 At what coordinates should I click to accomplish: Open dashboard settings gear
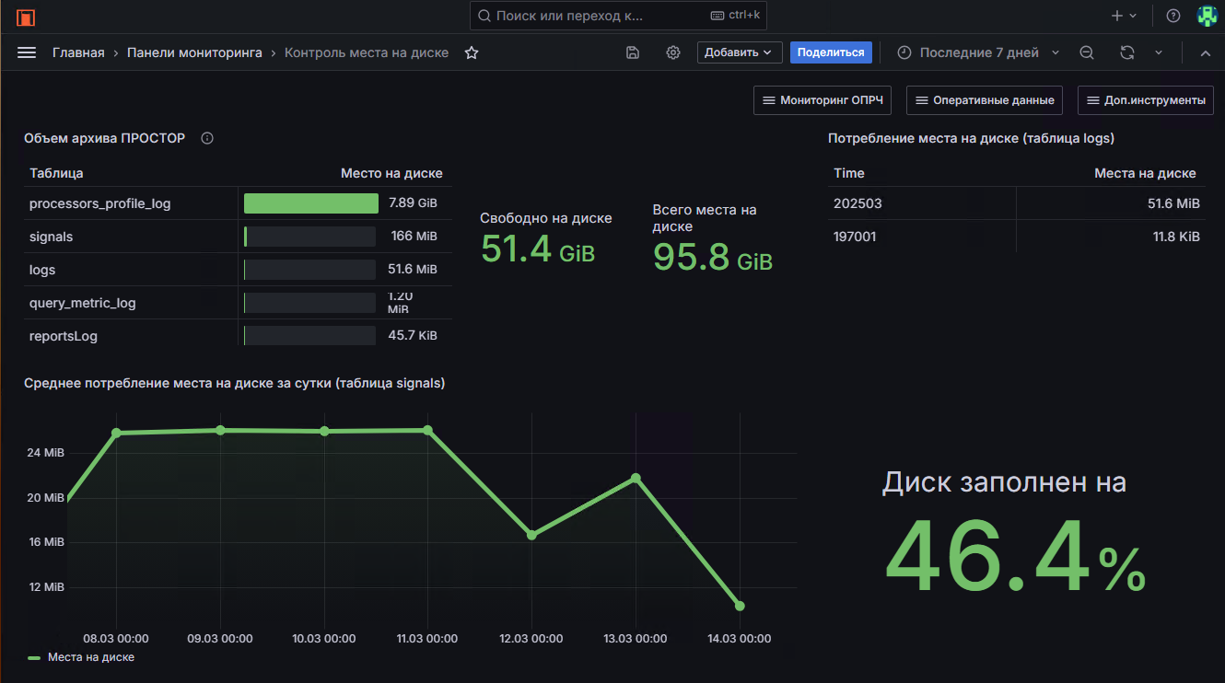coord(673,52)
